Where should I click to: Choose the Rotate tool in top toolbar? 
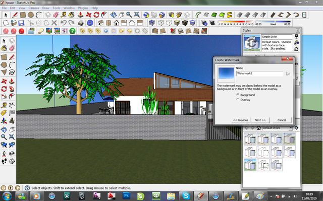click(96, 15)
